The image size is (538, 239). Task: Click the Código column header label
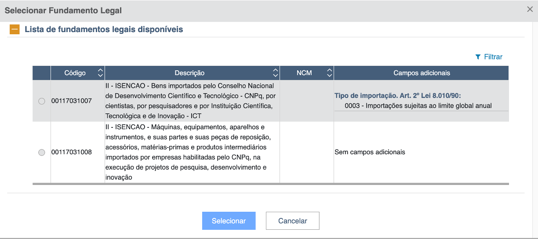75,73
